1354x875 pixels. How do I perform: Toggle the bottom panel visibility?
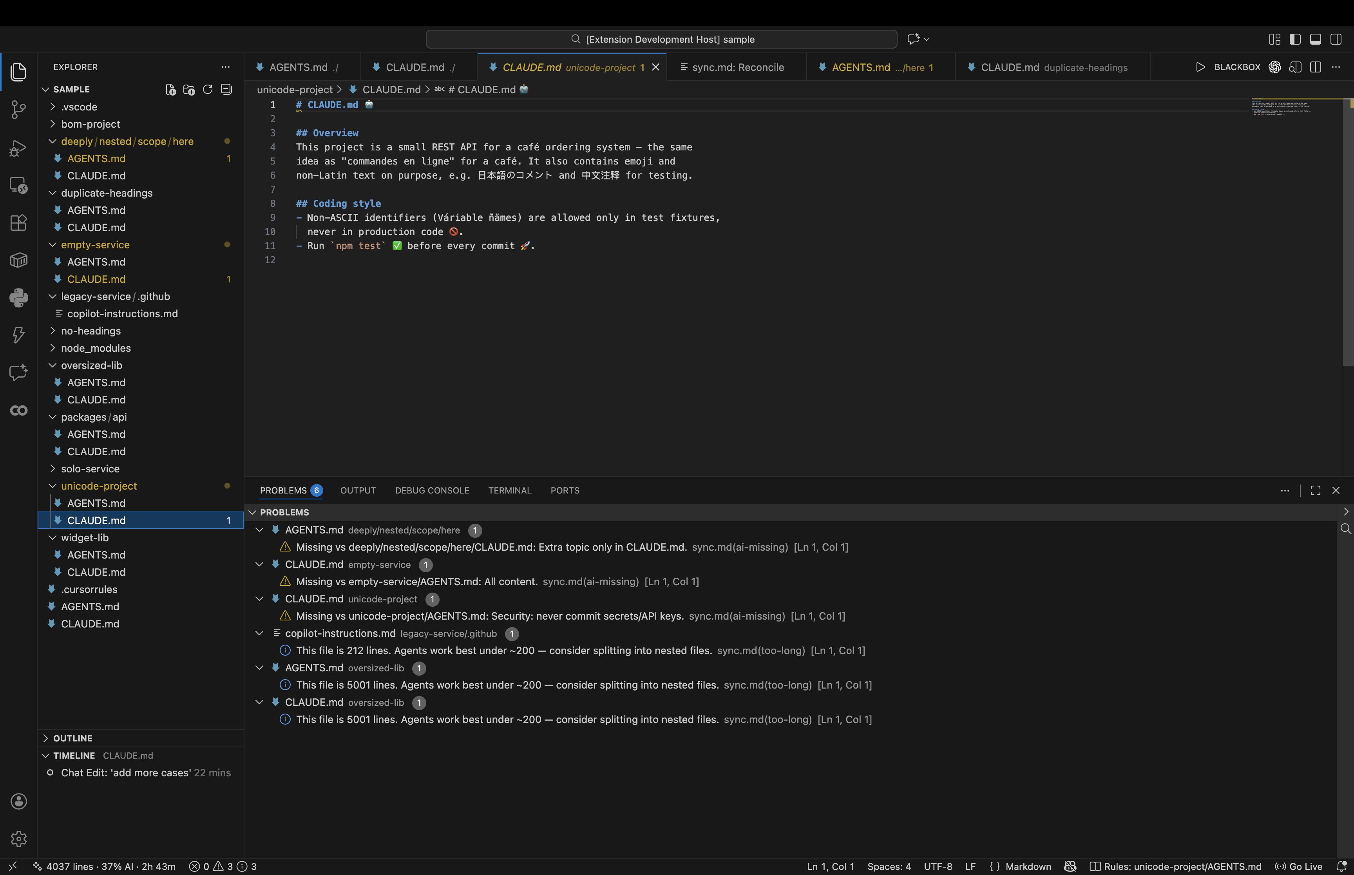pyautogui.click(x=1315, y=39)
